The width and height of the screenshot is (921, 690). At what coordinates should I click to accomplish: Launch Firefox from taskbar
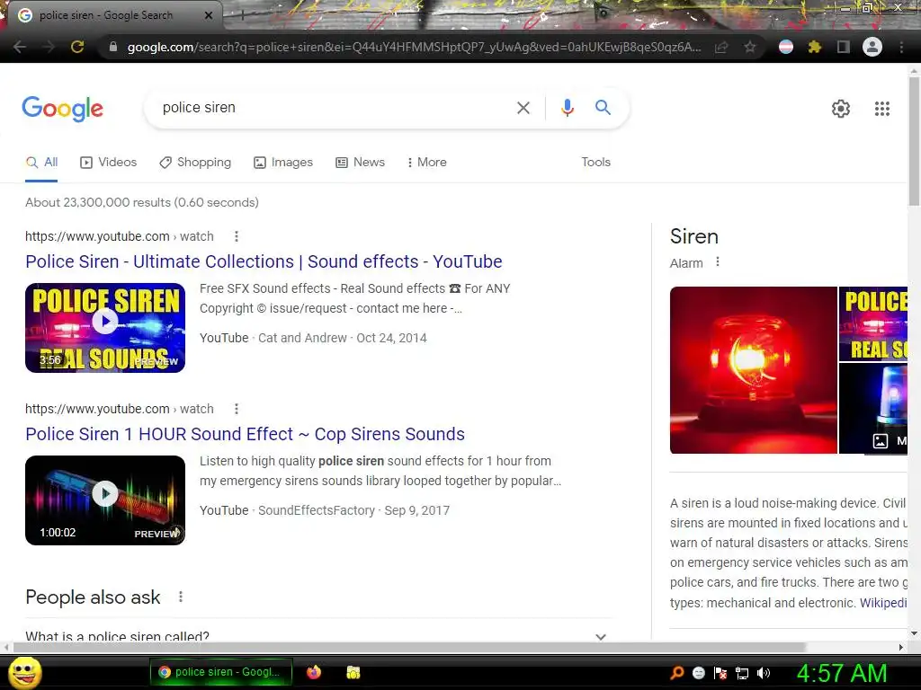[314, 672]
